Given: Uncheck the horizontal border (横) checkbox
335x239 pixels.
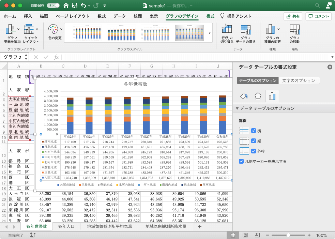Looking at the screenshot, I should (254, 131).
